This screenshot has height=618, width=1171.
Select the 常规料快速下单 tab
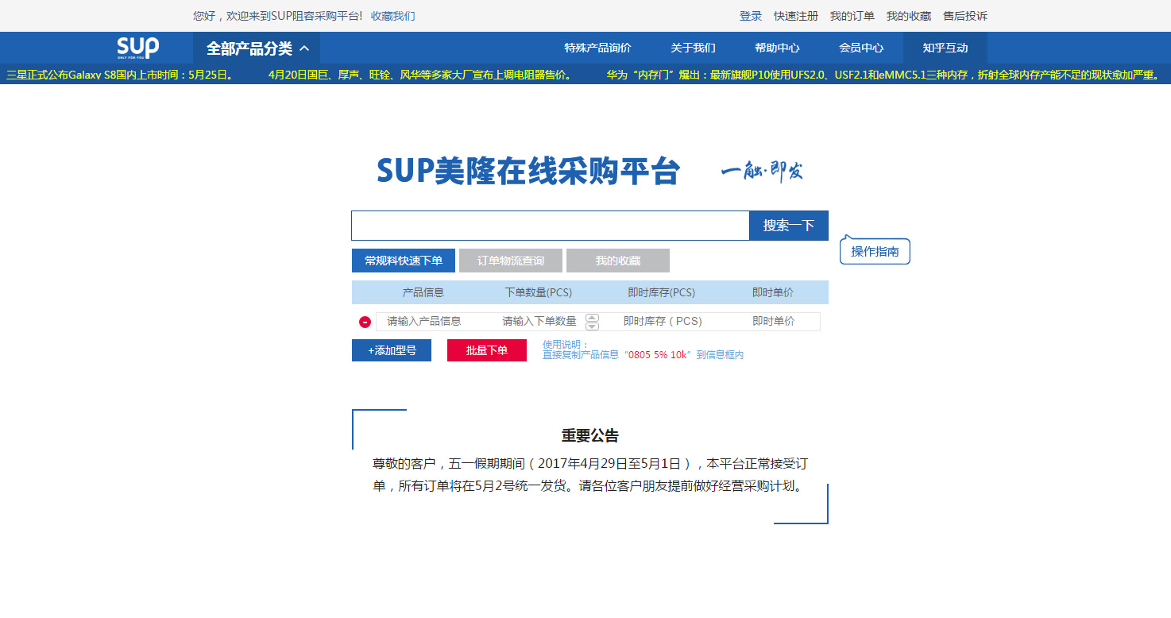[x=404, y=261]
